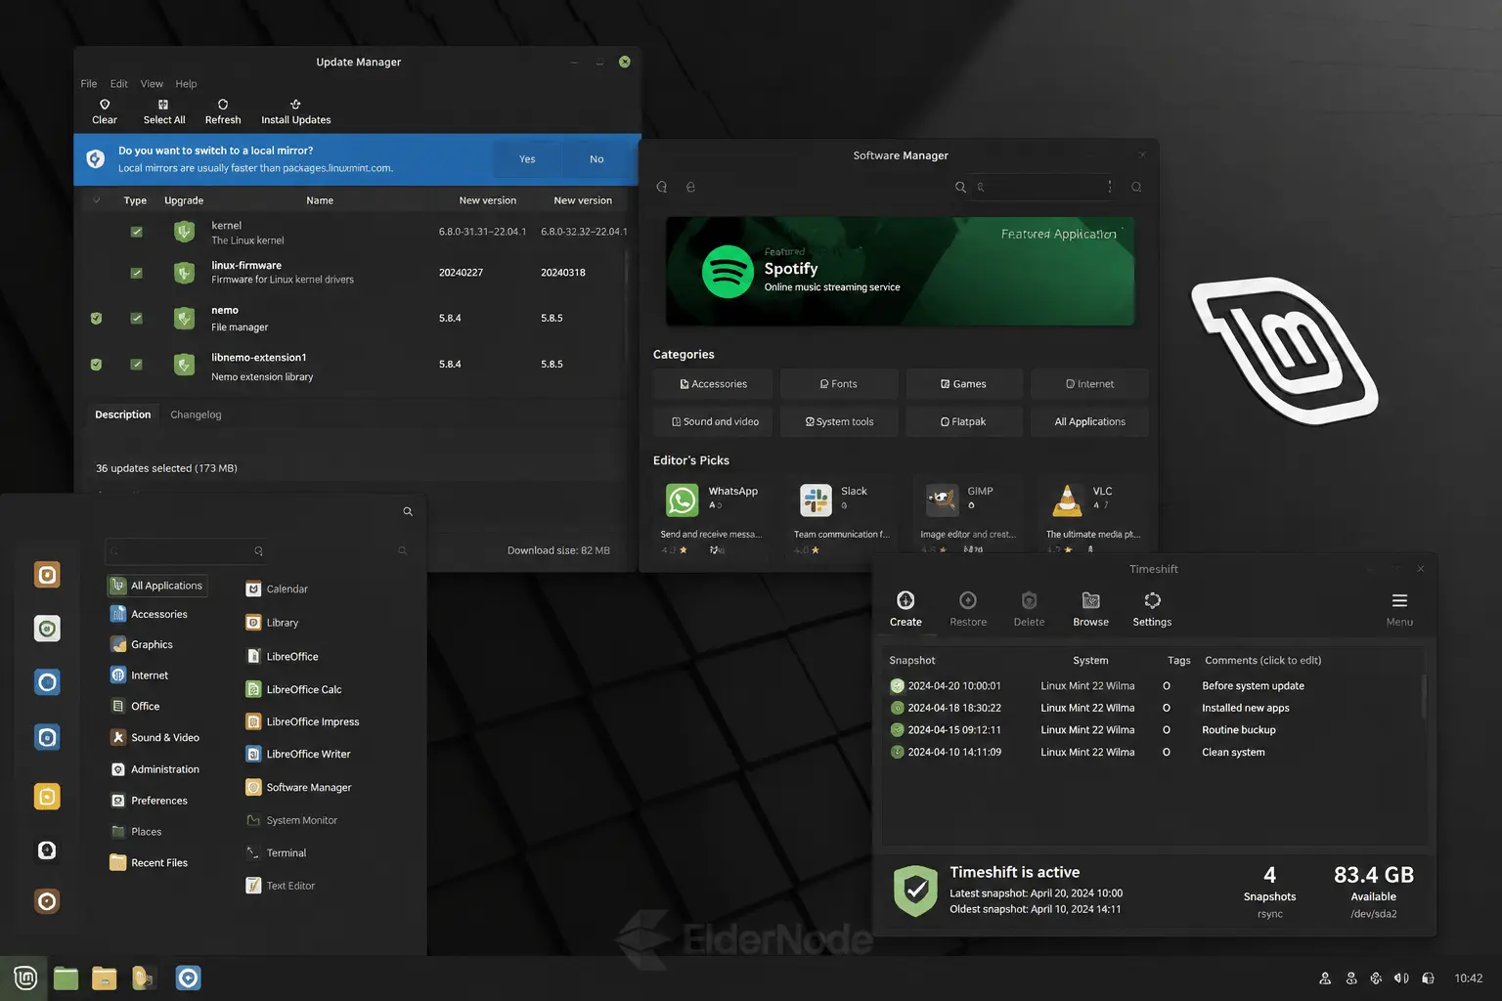This screenshot has width=1502, height=1001.
Task: Click No on the local mirror prompt
Action: pos(596,159)
